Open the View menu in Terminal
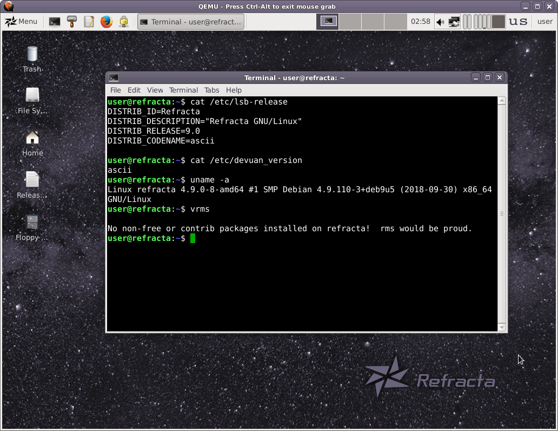 155,90
